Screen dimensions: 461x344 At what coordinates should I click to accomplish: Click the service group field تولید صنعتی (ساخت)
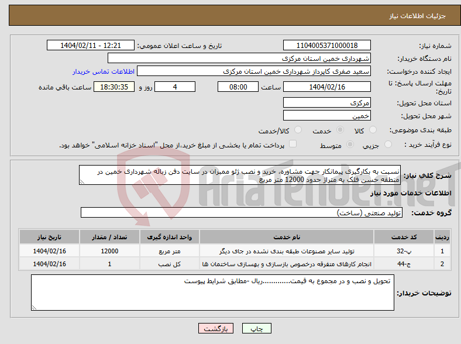[242, 212]
